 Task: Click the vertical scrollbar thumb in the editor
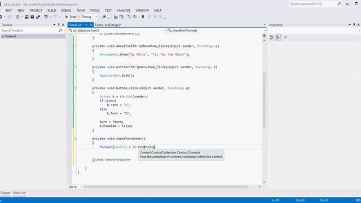264,100
